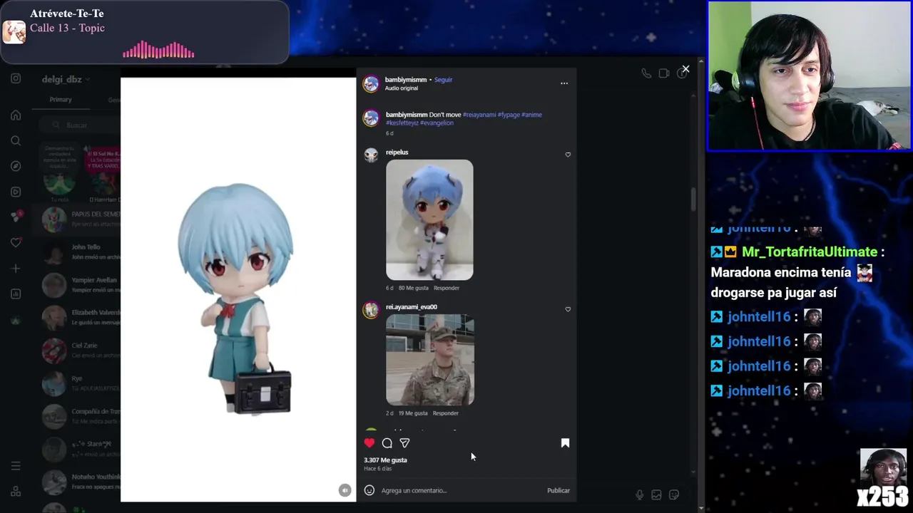
Task: Open Notifications heart in sidebar
Action: 16,243
